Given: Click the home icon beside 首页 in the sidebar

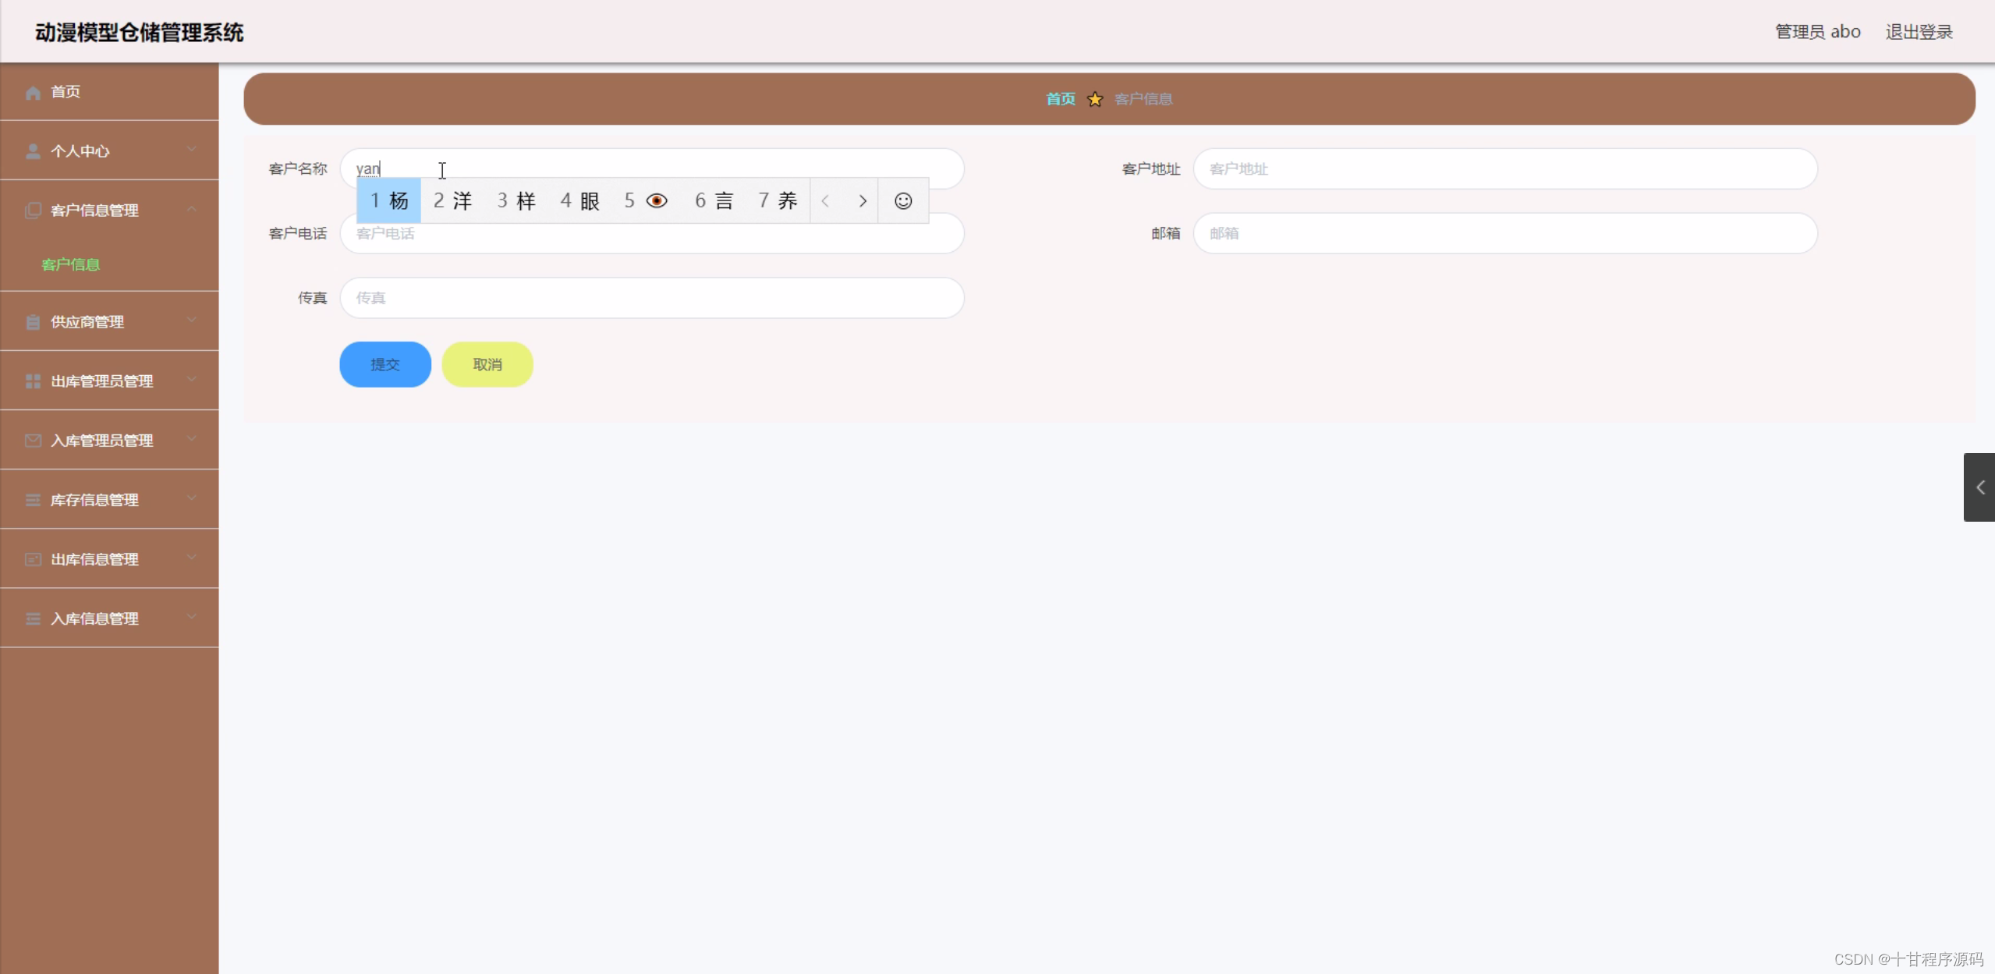Looking at the screenshot, I should (33, 93).
